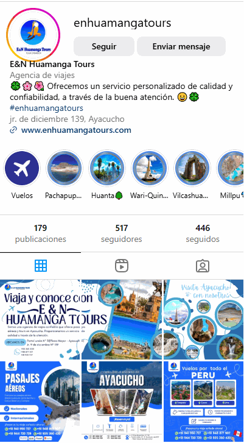Image resolution: width=244 pixels, height=443 pixels.
Task: Switch to the Reels tab
Action: click(122, 266)
